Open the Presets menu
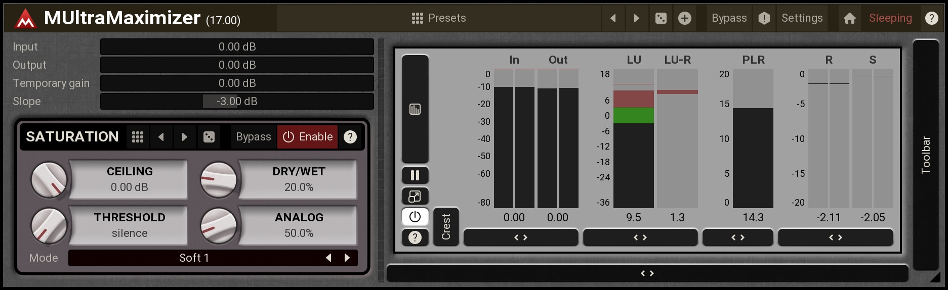 [x=439, y=18]
